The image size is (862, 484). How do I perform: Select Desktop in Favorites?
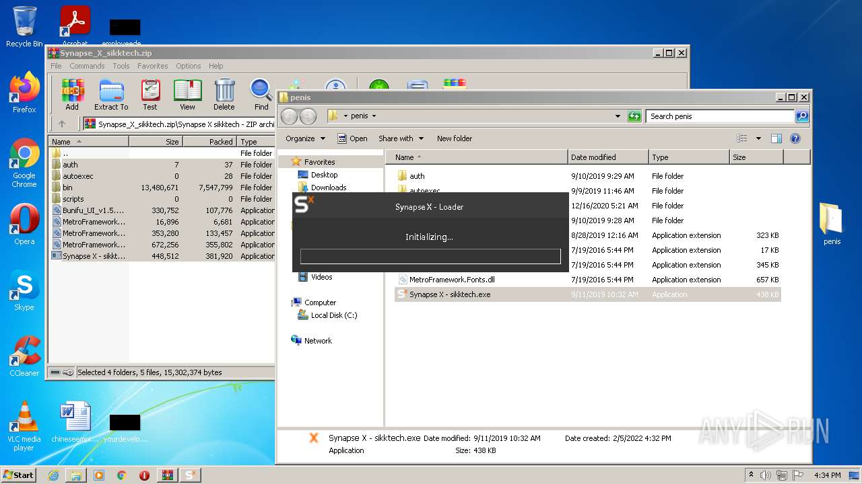[324, 175]
